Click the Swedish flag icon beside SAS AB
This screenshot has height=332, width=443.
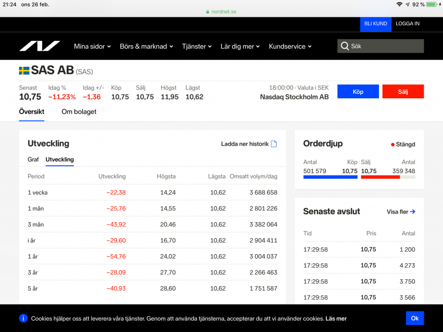pos(24,71)
